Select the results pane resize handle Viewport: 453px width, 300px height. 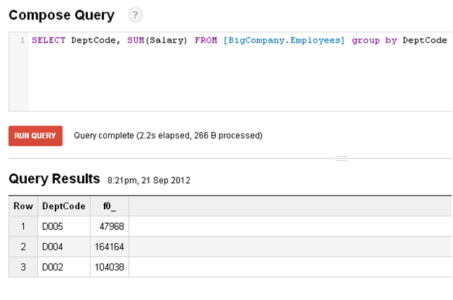pyautogui.click(x=341, y=158)
